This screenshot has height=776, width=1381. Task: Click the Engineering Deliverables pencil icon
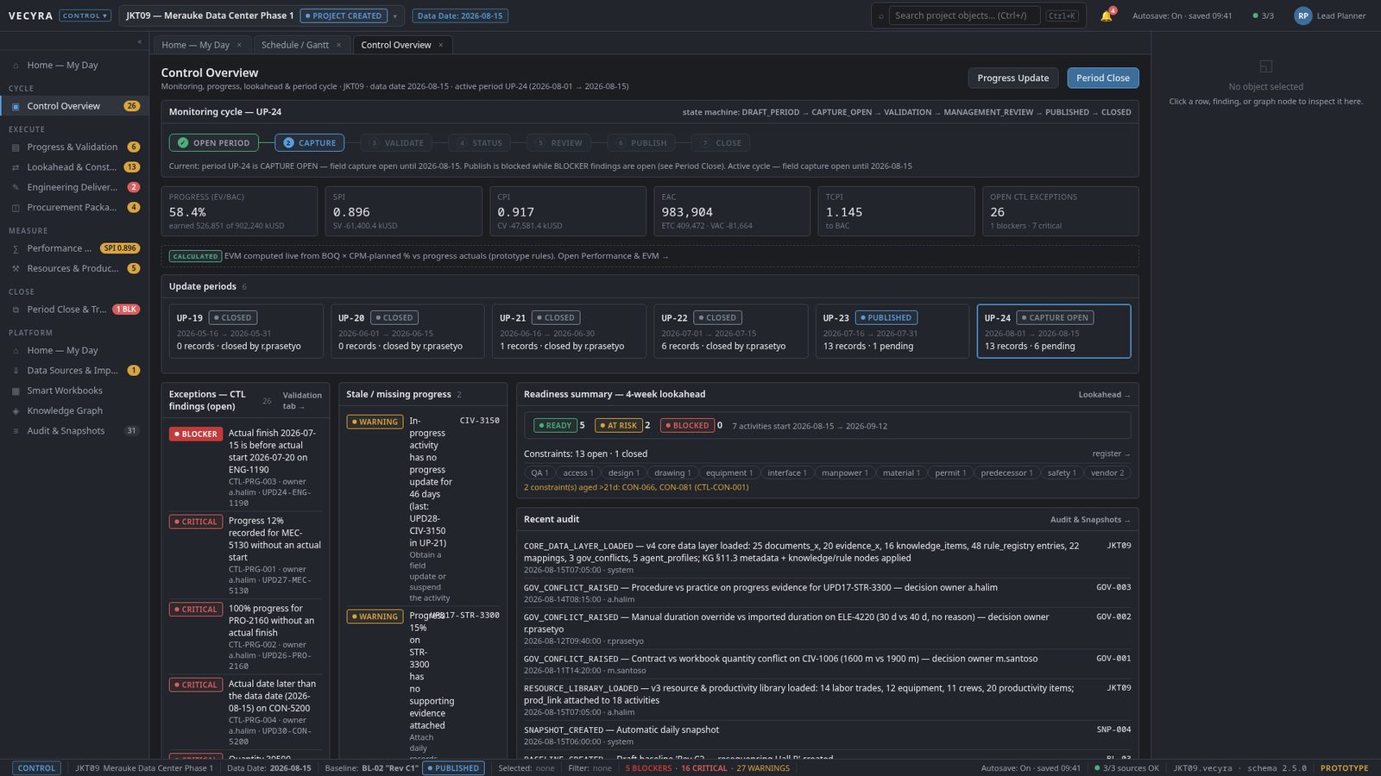[16, 187]
